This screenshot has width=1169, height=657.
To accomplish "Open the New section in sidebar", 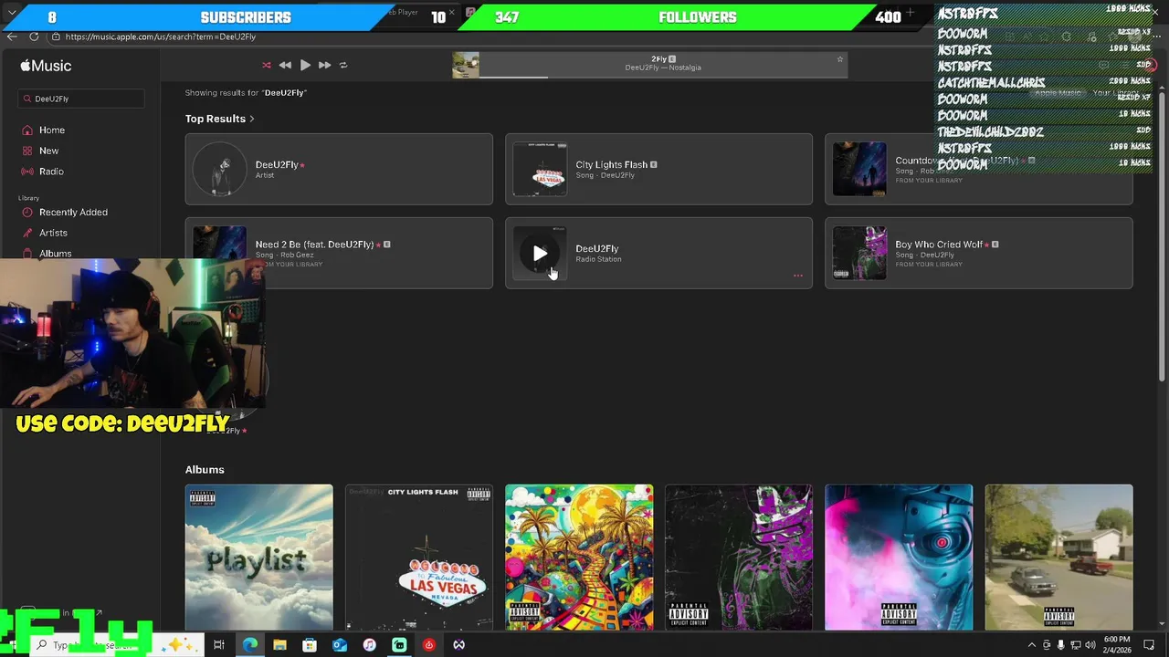I will pyautogui.click(x=48, y=151).
